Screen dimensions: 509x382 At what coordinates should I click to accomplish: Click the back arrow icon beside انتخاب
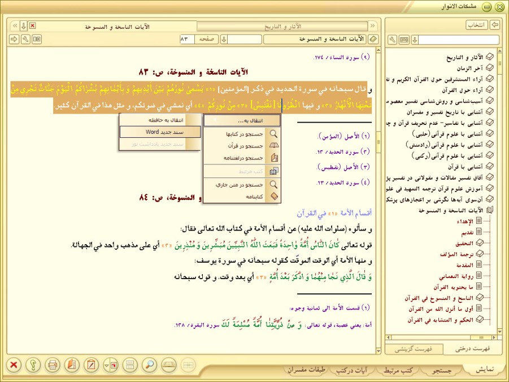coord(494,25)
